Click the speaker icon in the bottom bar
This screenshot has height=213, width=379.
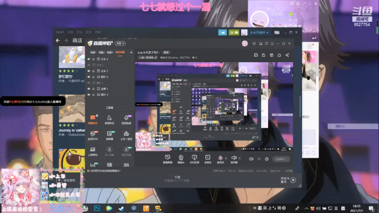point(234,158)
